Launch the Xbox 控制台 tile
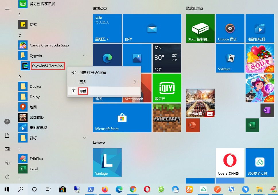Viewport: 278px width, 195px height. coord(200,28)
